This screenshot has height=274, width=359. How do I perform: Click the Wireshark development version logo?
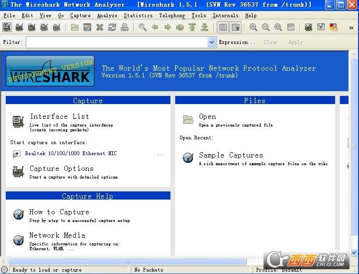[x=50, y=71]
